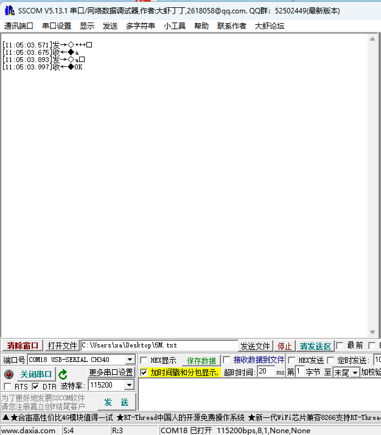
Task: Click the 关闭串口 button
Action: pyautogui.click(x=36, y=374)
